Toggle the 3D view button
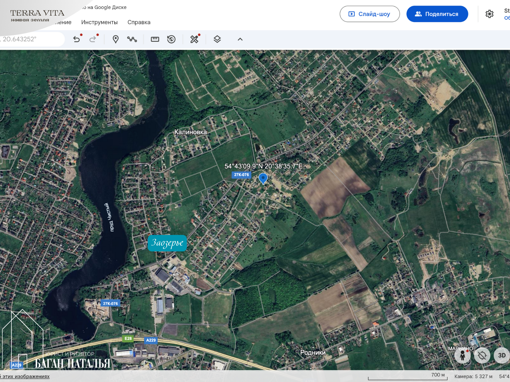This screenshot has height=382, width=510. (x=501, y=355)
